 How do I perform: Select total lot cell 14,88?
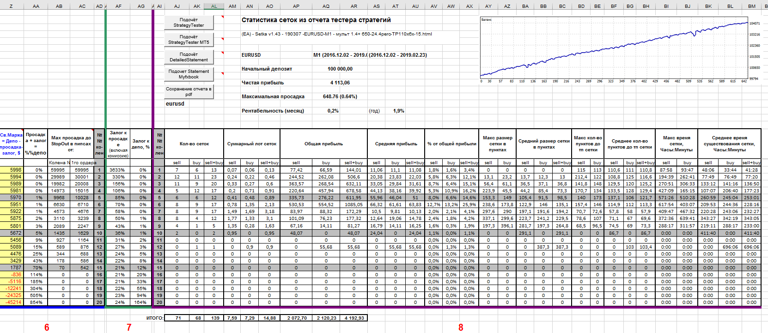269,318
